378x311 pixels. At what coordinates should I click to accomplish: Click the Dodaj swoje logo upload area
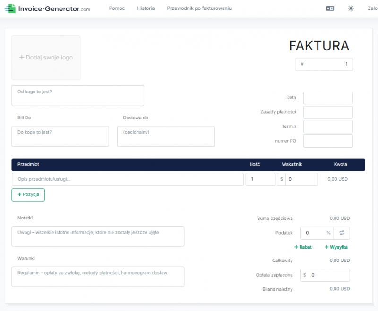click(46, 58)
